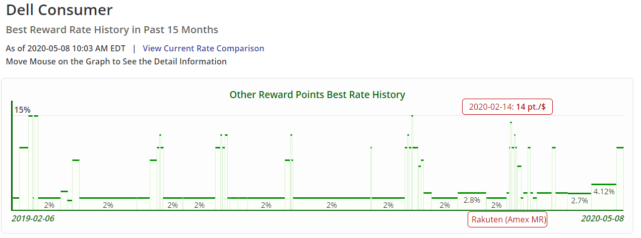Click the green line above the 2.8% label
The image size is (641, 238).
coord(472,193)
